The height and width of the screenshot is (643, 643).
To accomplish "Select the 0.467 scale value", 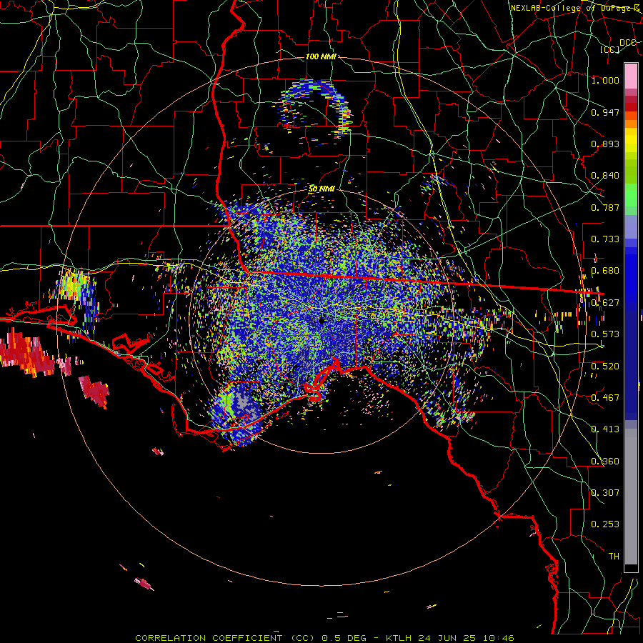I will coord(605,398).
